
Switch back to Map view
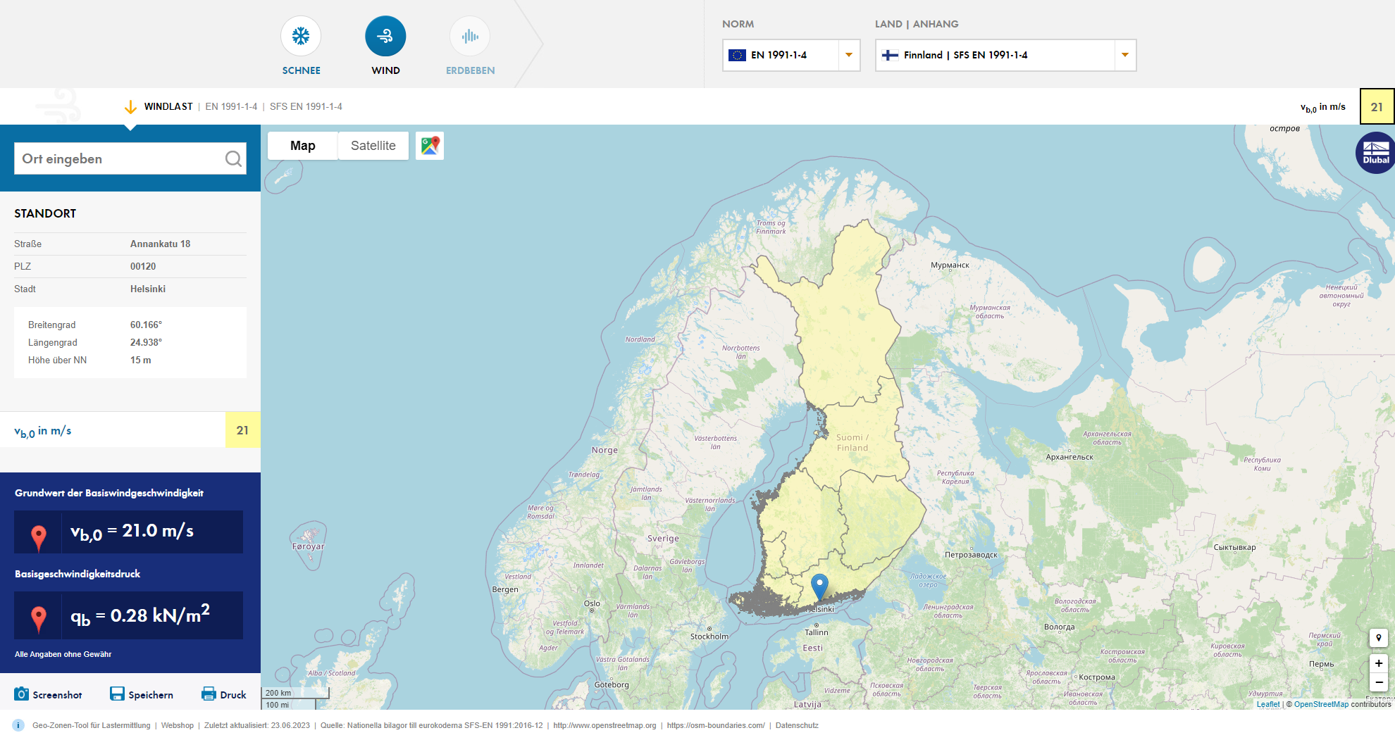[302, 146]
